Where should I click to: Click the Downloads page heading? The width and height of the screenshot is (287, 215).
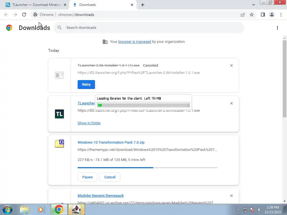[x=34, y=28]
